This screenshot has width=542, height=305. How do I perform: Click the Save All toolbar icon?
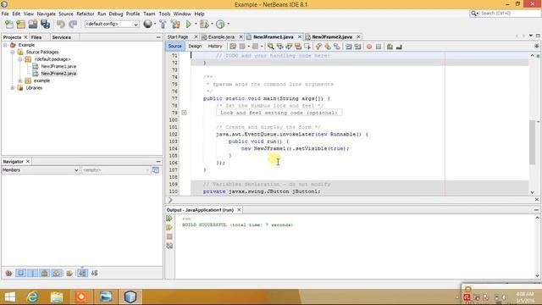click(x=45, y=24)
